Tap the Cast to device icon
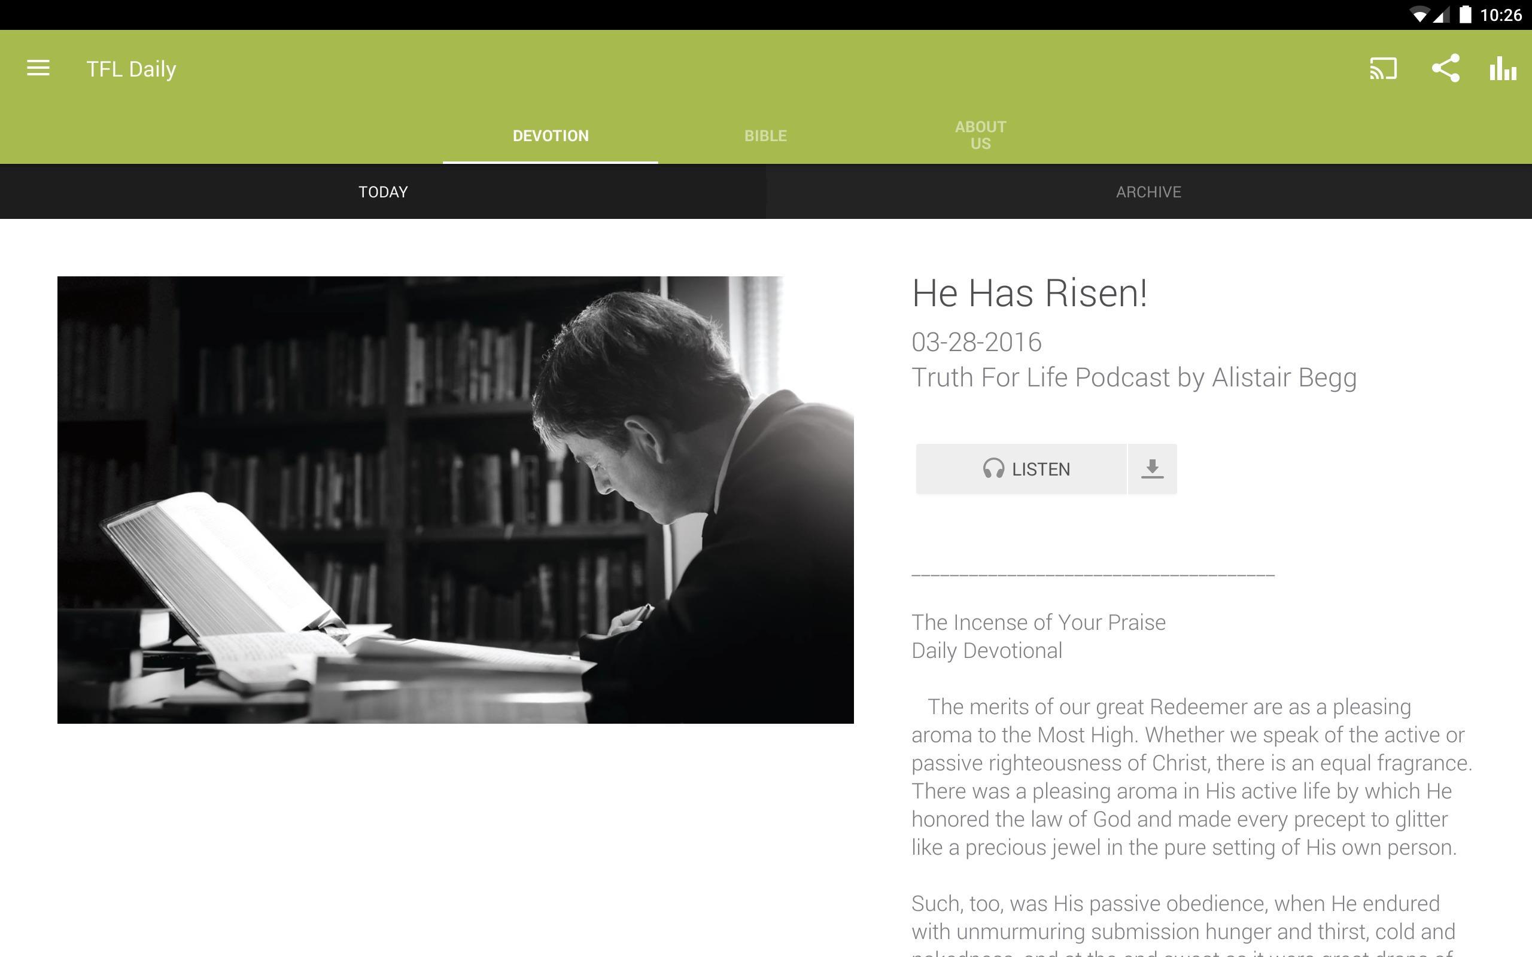 pos(1383,68)
